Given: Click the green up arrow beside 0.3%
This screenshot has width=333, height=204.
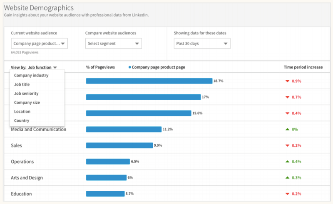Looking at the screenshot, I should (287, 178).
